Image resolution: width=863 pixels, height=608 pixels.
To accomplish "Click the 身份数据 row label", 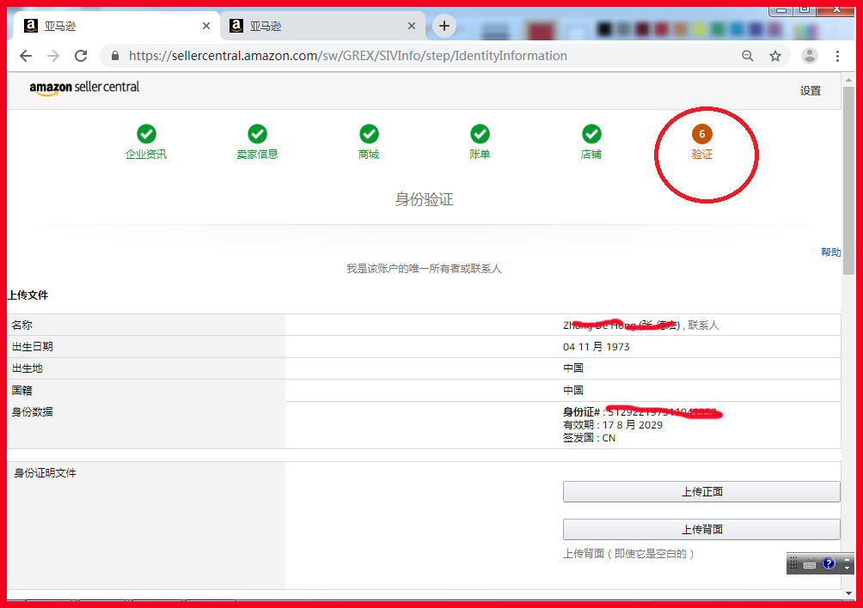I will point(33,411).
